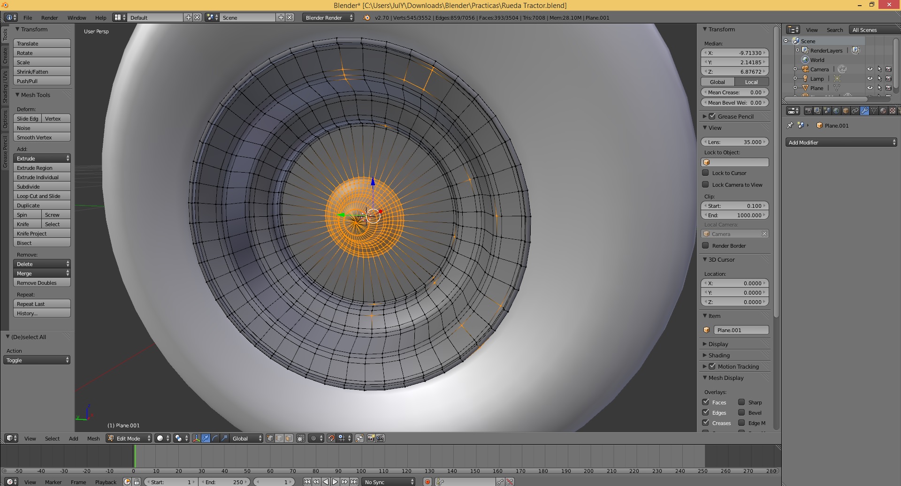
Task: Click the Material tab sphere icon
Action: point(883,111)
